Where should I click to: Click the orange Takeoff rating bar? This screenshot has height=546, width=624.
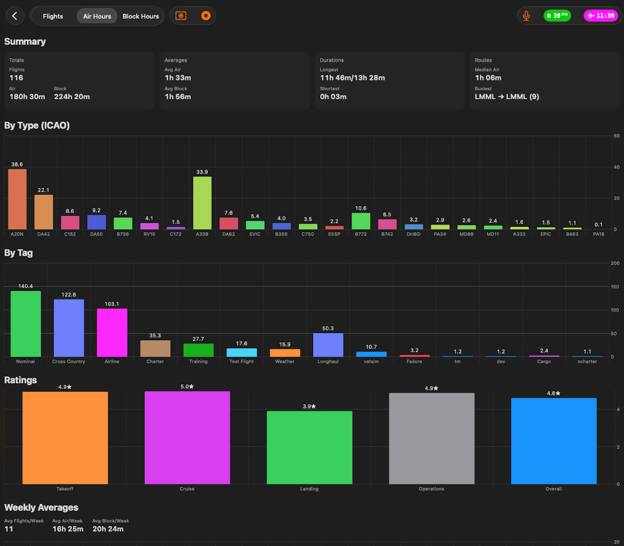[x=65, y=438]
